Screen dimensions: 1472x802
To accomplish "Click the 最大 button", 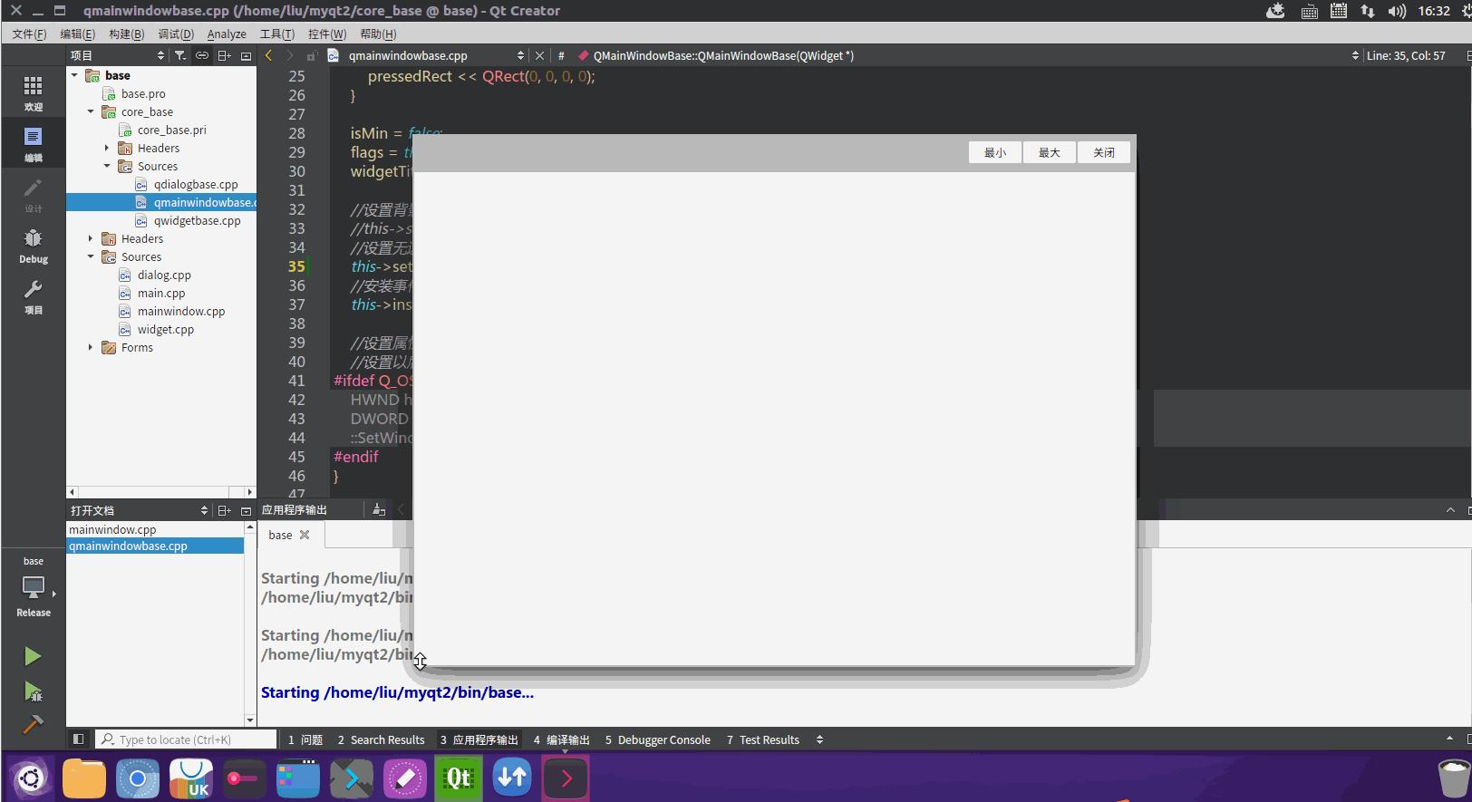I will [1050, 152].
